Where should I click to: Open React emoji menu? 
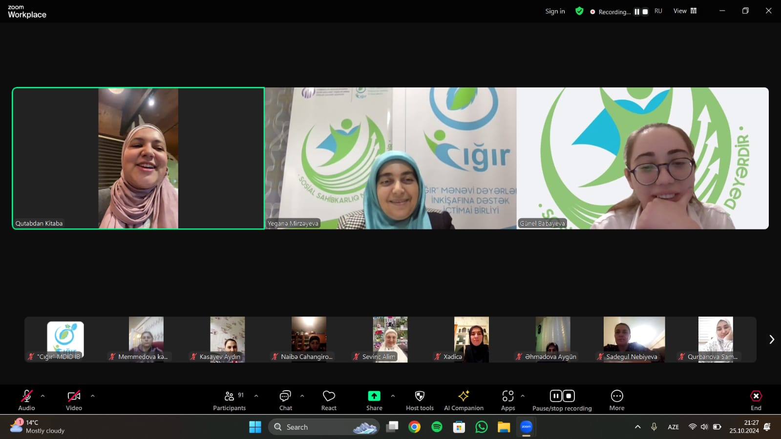coord(329,400)
